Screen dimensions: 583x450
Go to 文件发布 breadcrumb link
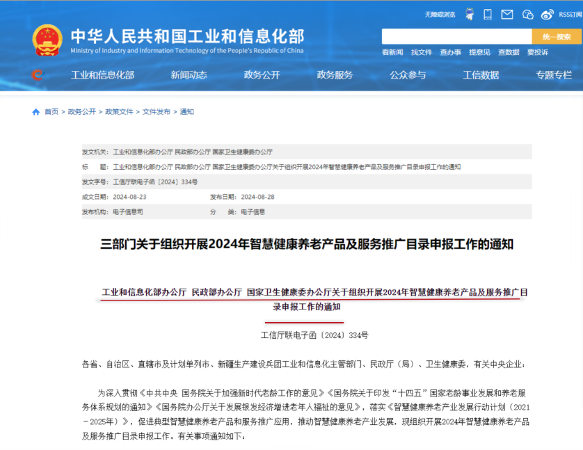[156, 112]
